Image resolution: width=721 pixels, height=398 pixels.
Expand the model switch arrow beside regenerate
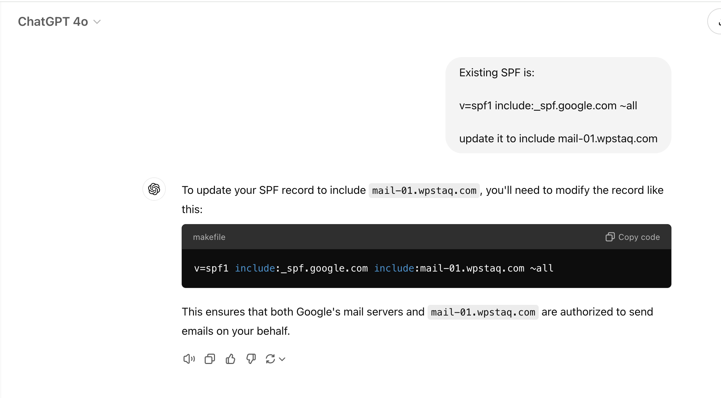pos(282,359)
